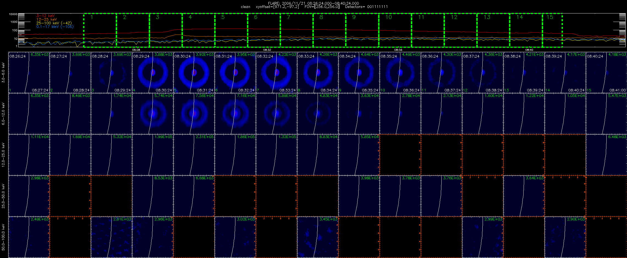The height and width of the screenshot is (258, 627).
Task: Open the 12.0-25.0 keV image with peak 2.31E+05
Action: (x=194, y=155)
